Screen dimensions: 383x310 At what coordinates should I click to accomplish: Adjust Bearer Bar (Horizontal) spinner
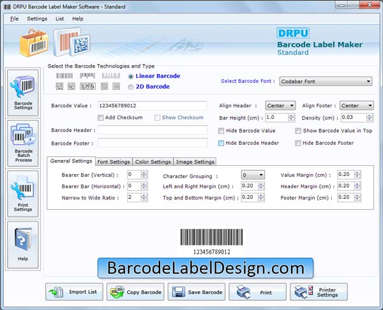tap(144, 186)
